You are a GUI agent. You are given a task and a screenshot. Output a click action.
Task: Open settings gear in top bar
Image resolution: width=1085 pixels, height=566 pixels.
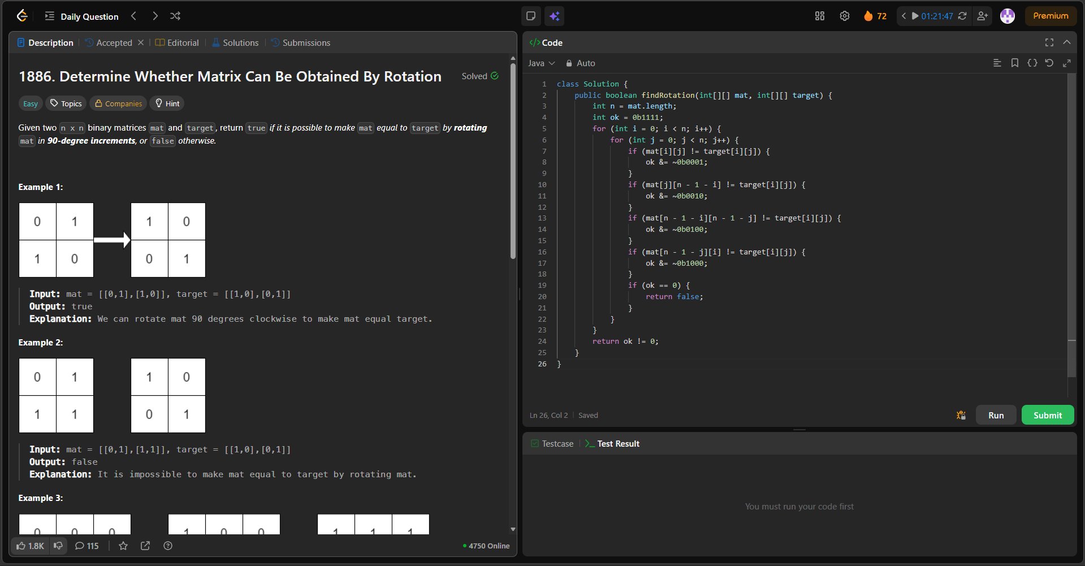844,16
